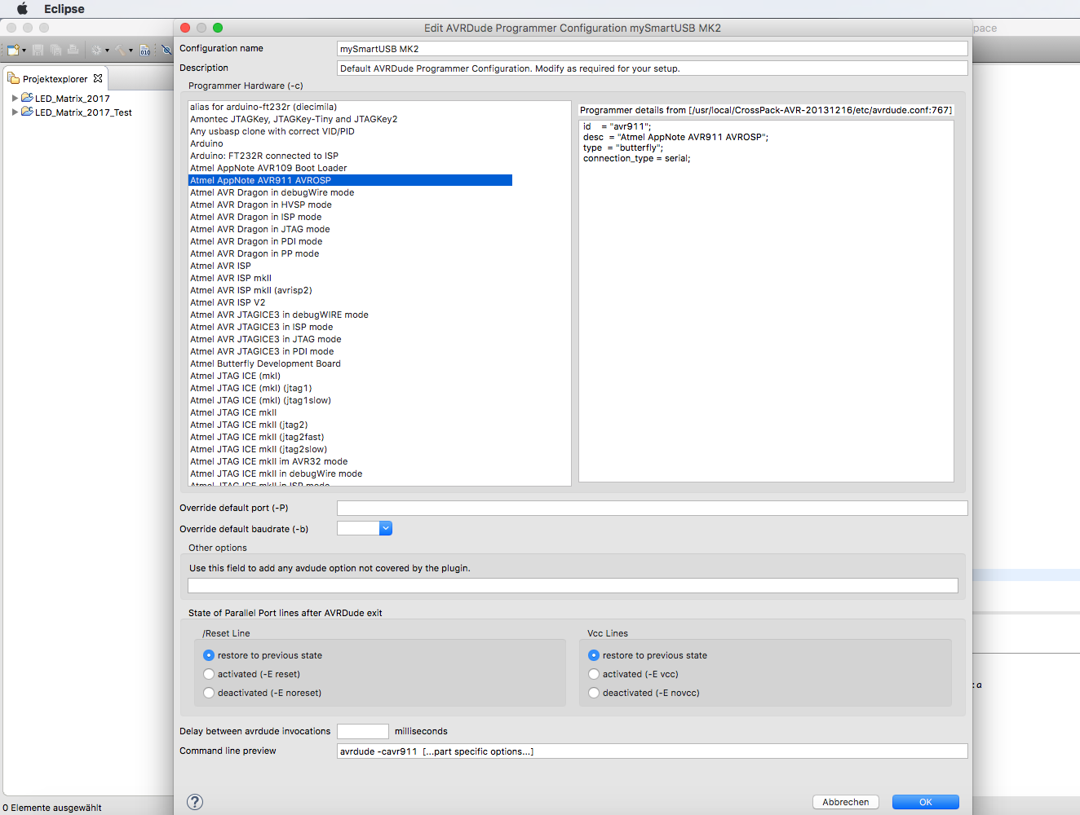Select 'Atmel AVR Dragon in PDI mode'
This screenshot has height=815, width=1080.
tap(256, 241)
